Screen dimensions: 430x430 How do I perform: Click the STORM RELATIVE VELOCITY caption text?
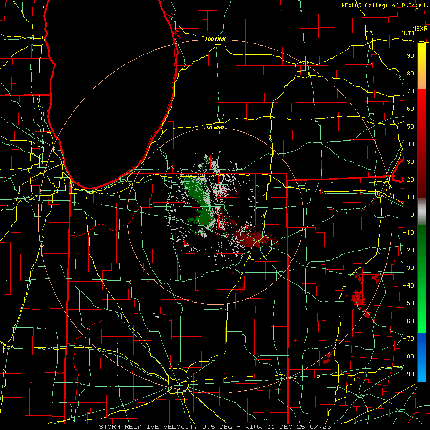pos(148,427)
